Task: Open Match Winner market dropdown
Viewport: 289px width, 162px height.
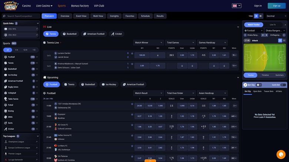Action: pos(148,42)
